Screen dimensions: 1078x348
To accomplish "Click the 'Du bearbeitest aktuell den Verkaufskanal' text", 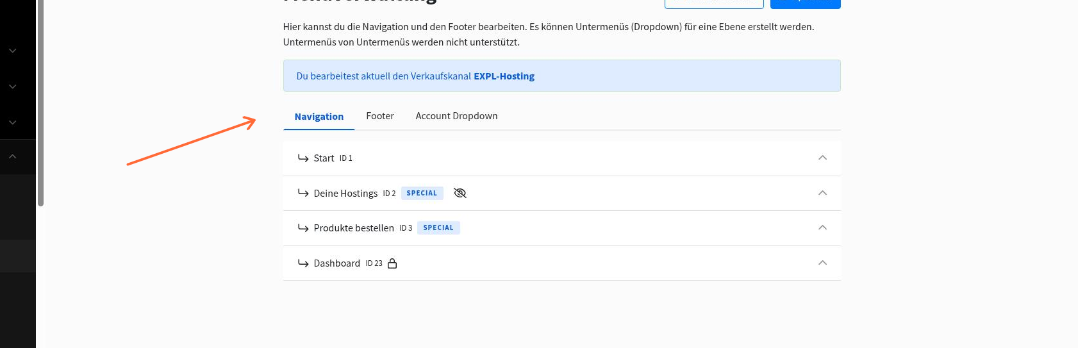I will pos(383,76).
